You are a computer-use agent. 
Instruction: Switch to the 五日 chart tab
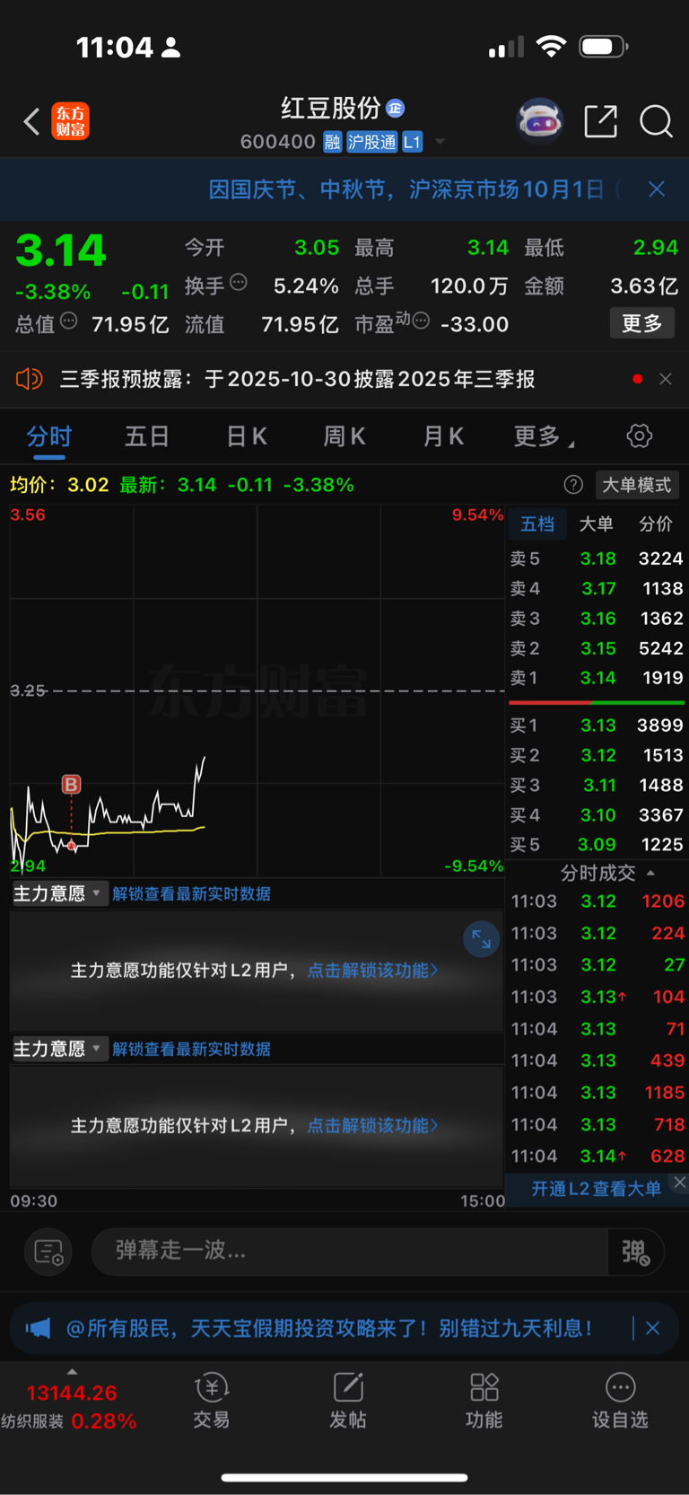tap(147, 437)
